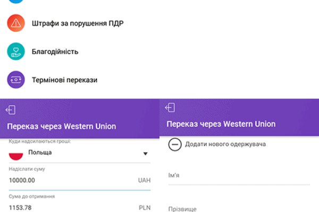
Task: Click the minus circle recipient icon
Action: 175,144
